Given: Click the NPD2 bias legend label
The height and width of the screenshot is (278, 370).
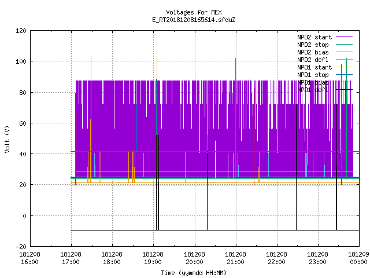Looking at the screenshot, I should pyautogui.click(x=313, y=52).
